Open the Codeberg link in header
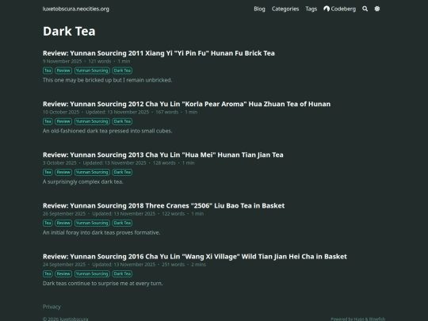Screen dimensions: 428x321 coord(339,9)
